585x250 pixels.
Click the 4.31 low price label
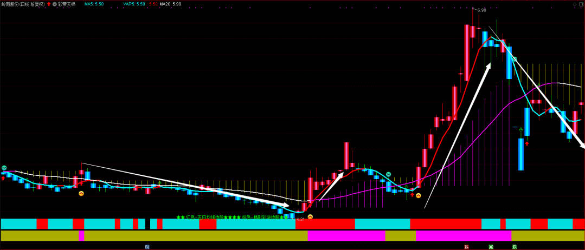(301, 220)
